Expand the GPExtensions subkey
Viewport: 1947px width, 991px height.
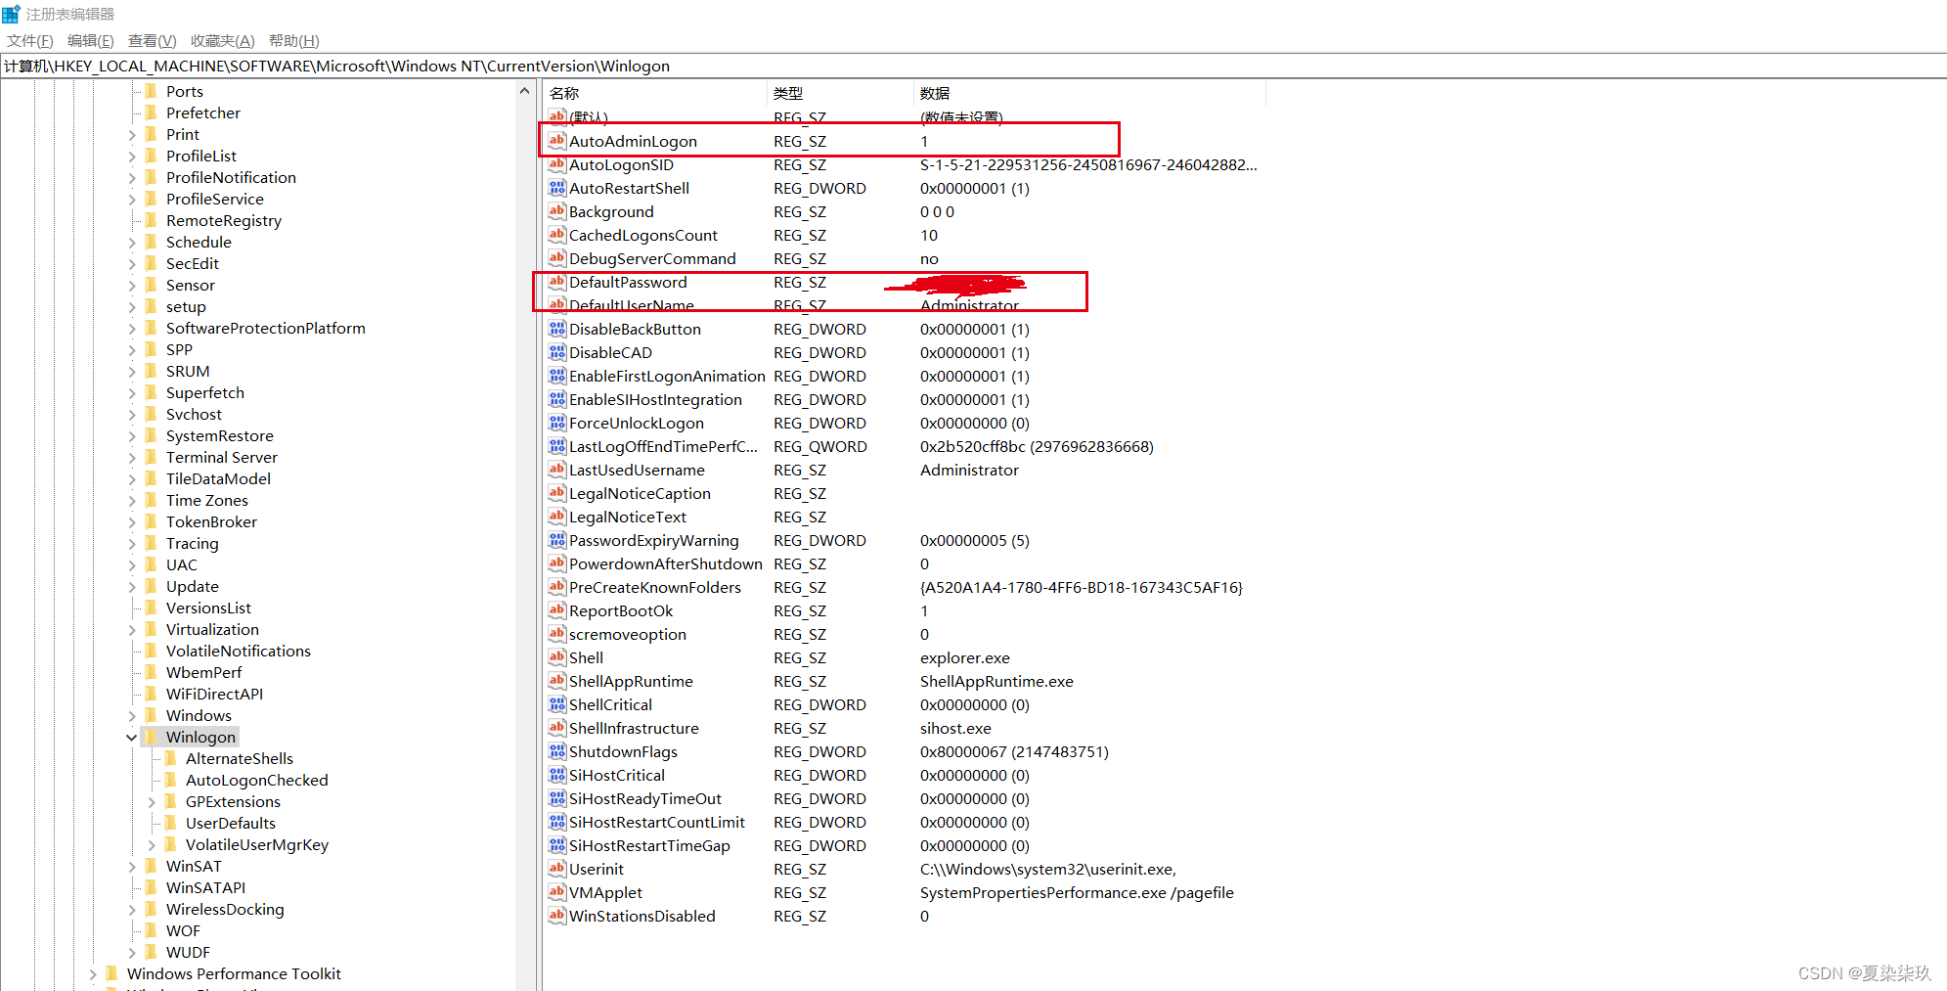click(152, 801)
